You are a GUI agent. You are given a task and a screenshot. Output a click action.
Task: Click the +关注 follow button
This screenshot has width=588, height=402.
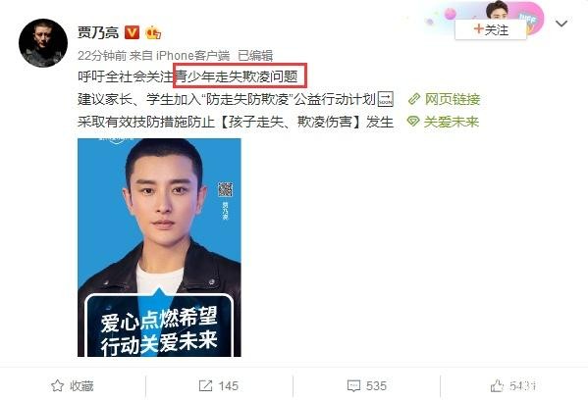(x=491, y=29)
